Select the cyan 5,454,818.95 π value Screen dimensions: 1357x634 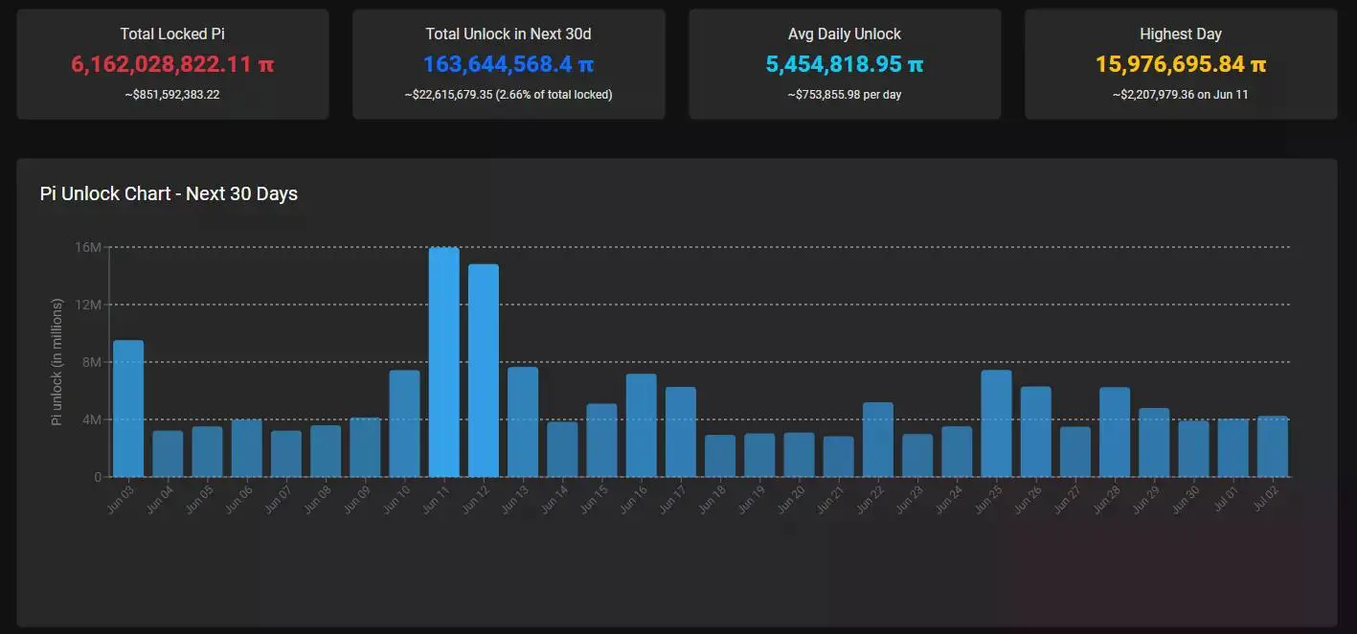click(845, 64)
